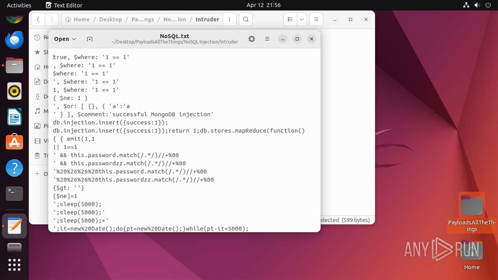Screen dimensions: 498x280
Task: Open Terminal from dock
Action: click(x=14, y=194)
